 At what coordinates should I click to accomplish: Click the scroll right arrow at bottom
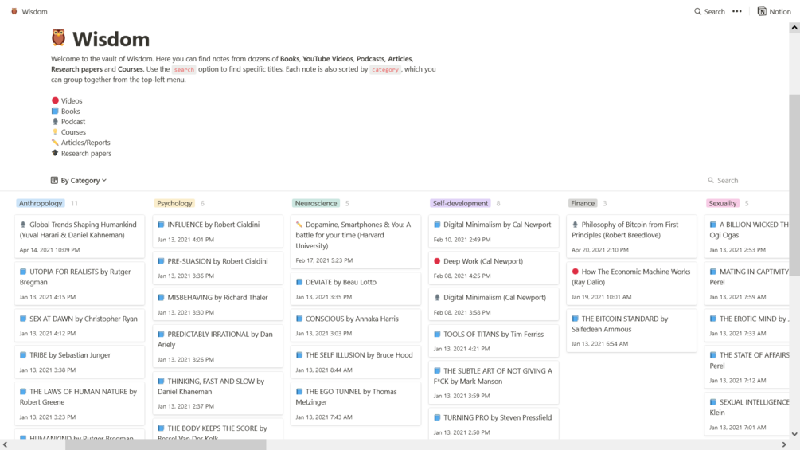coord(784,445)
